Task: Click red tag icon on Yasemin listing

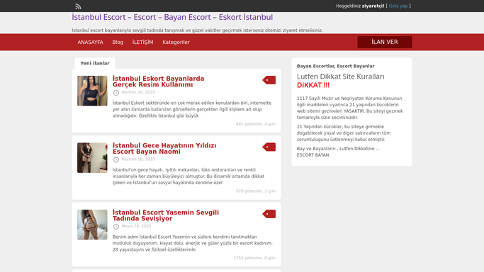Action: [269, 214]
